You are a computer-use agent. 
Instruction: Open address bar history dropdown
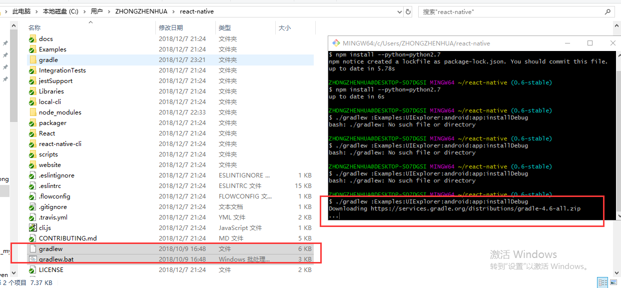399,11
